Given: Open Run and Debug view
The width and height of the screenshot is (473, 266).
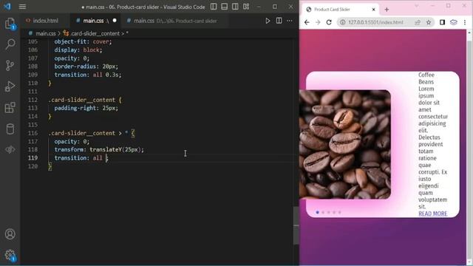Looking at the screenshot, I should 10,86.
